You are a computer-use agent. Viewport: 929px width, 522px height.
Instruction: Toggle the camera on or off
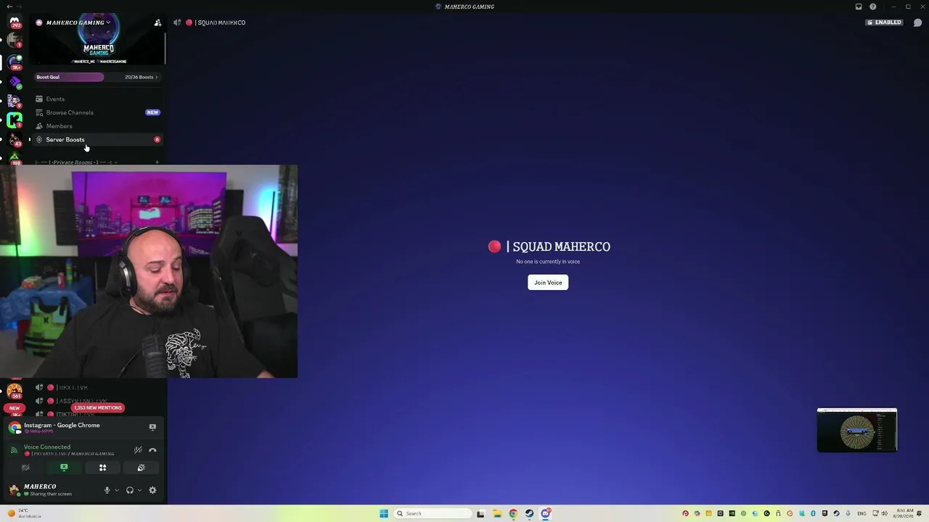pos(25,468)
